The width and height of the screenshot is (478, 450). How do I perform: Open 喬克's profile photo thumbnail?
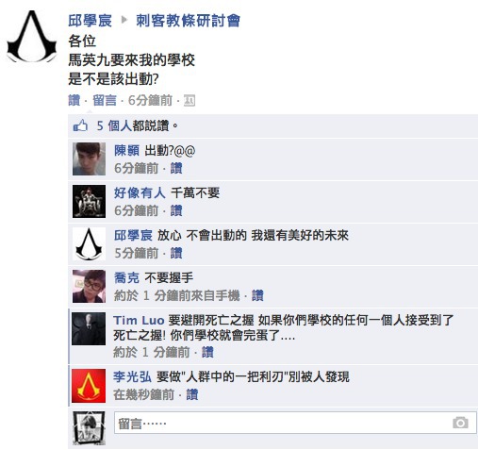(89, 286)
